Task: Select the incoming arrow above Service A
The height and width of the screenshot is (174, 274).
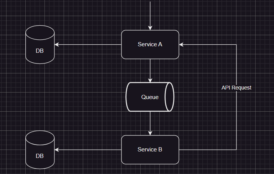Action: [x=150, y=13]
